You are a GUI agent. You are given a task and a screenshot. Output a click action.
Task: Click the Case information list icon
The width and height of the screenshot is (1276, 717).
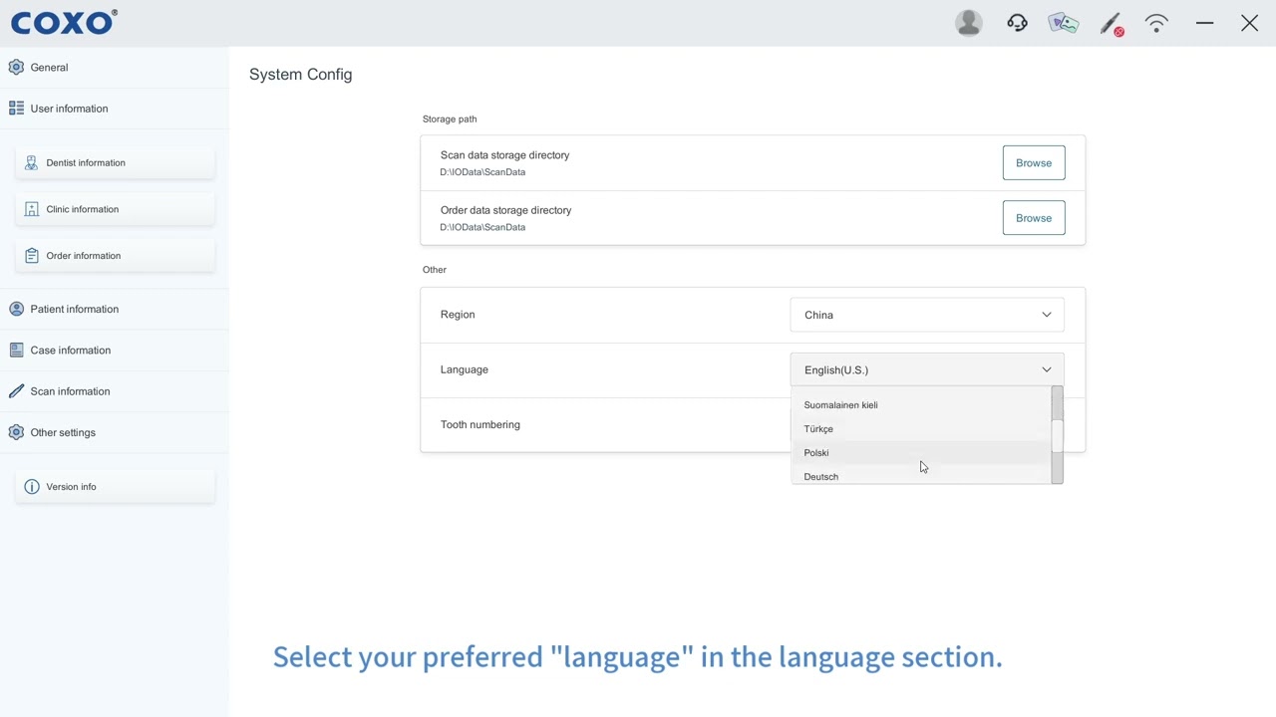(x=16, y=350)
